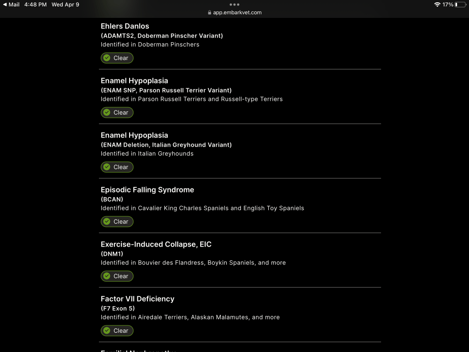The height and width of the screenshot is (352, 469).
Task: Tap the three-dot multitasking icon at top
Action: [x=234, y=5]
